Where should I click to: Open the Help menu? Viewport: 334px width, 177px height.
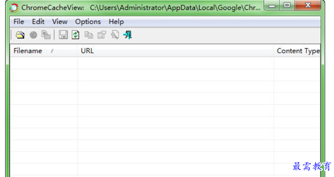point(116,22)
